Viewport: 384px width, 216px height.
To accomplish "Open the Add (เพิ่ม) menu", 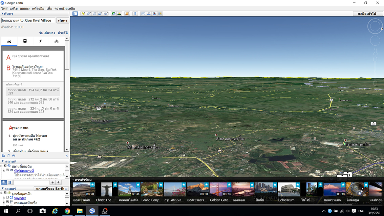I will pos(49,8).
